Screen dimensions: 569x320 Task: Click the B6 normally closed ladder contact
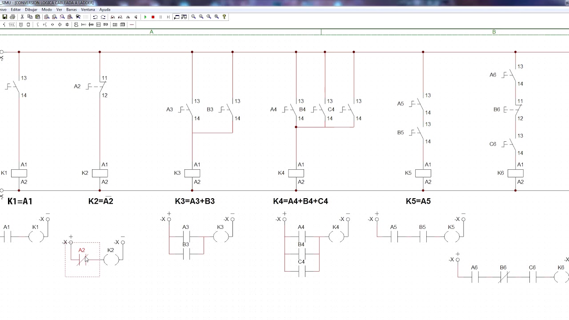click(x=504, y=277)
